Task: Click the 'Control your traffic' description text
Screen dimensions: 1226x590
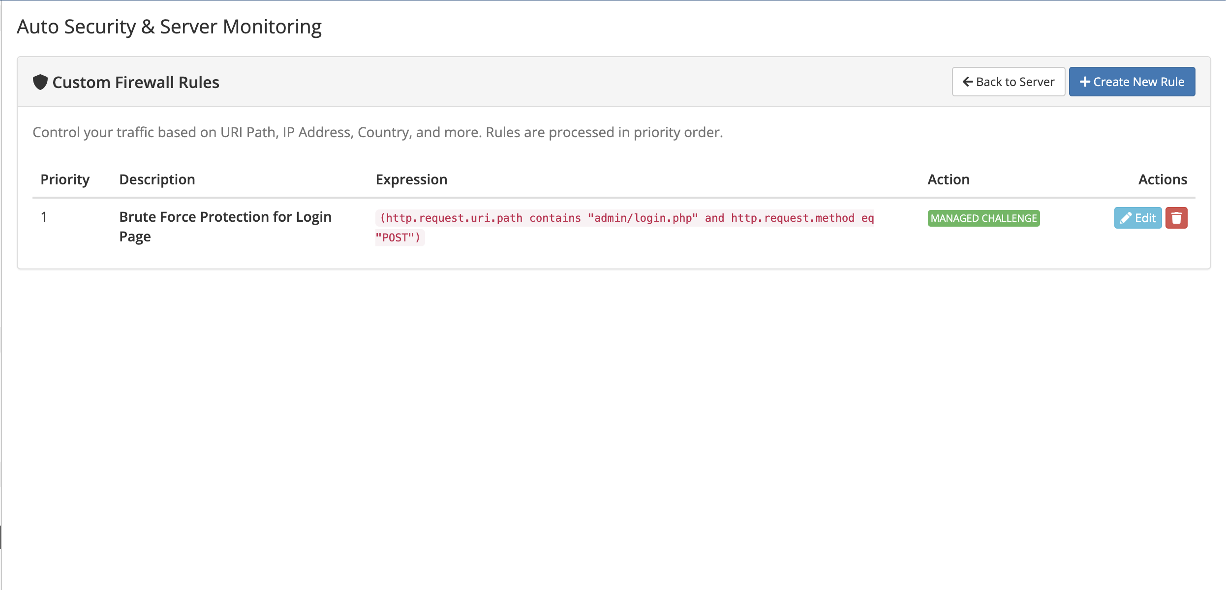Action: 378,132
